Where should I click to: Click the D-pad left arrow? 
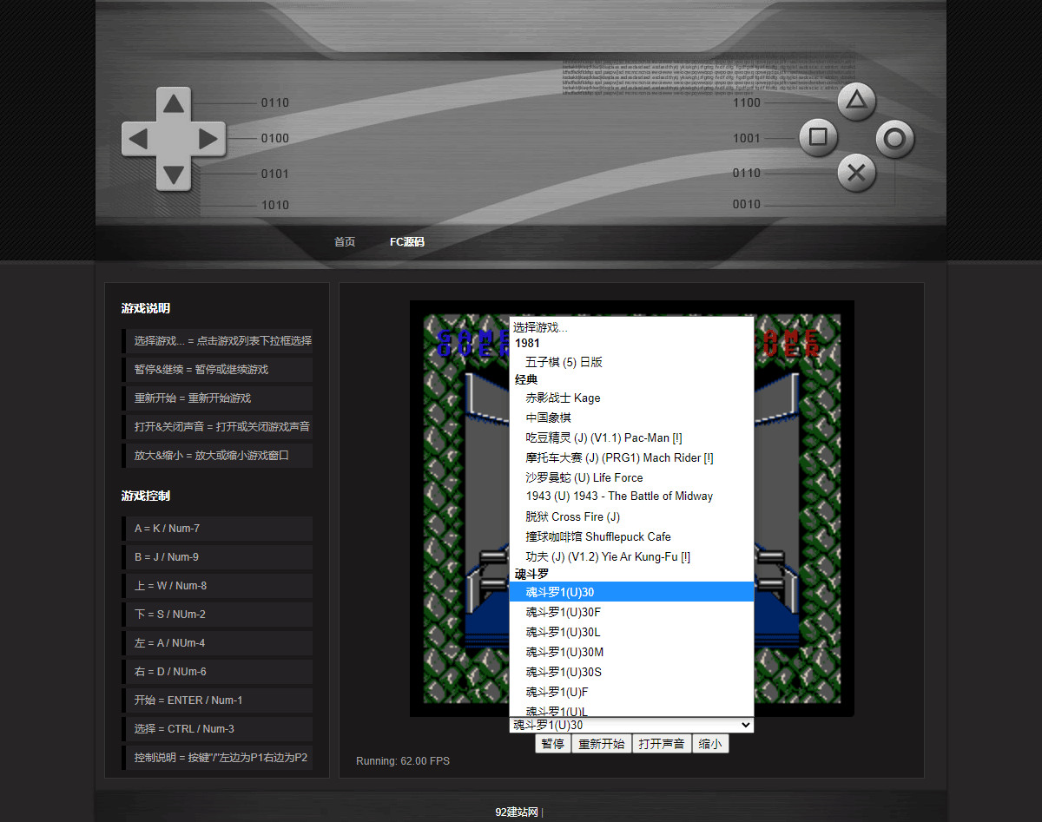pyautogui.click(x=139, y=139)
